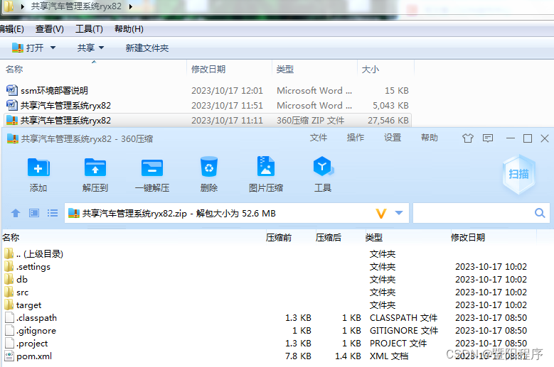Switch to list view in 360压缩
554x367 pixels.
pyautogui.click(x=53, y=213)
